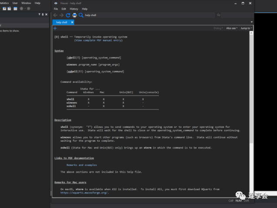277x208 pixels.
Task: Click the Unix(console) column header
Action: [x=149, y=92]
